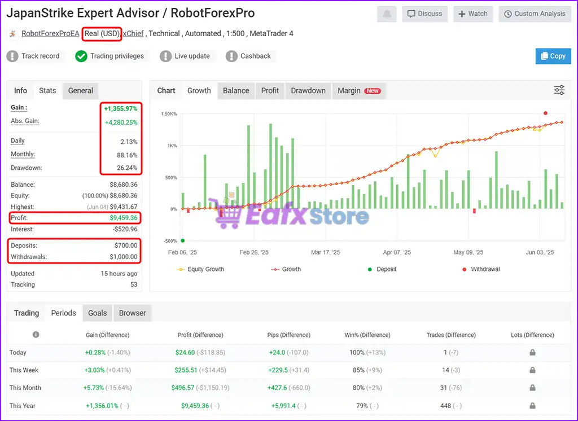
Task: Open Custom Analysis
Action: pos(535,14)
